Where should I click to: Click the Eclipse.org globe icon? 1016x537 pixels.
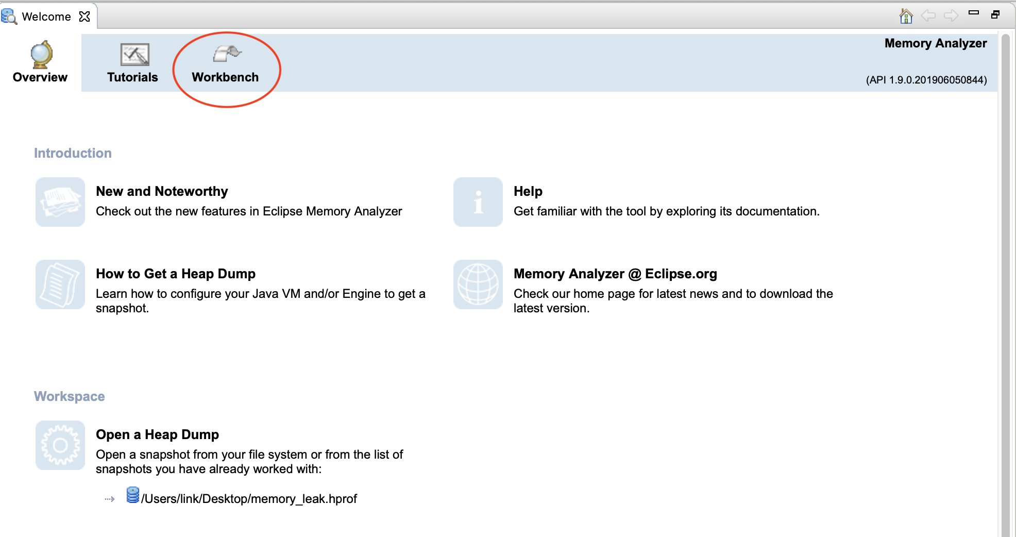click(x=478, y=284)
